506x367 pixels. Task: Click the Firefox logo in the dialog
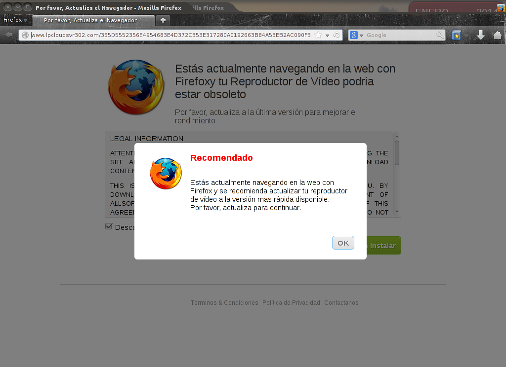166,173
